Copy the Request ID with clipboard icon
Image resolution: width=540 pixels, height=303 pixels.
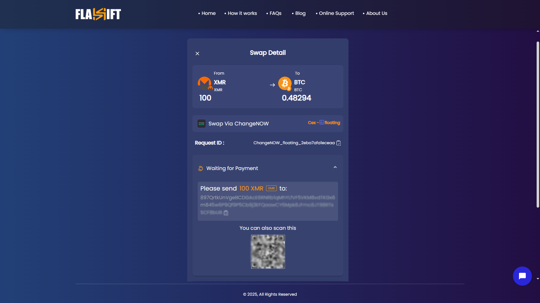coord(339,143)
